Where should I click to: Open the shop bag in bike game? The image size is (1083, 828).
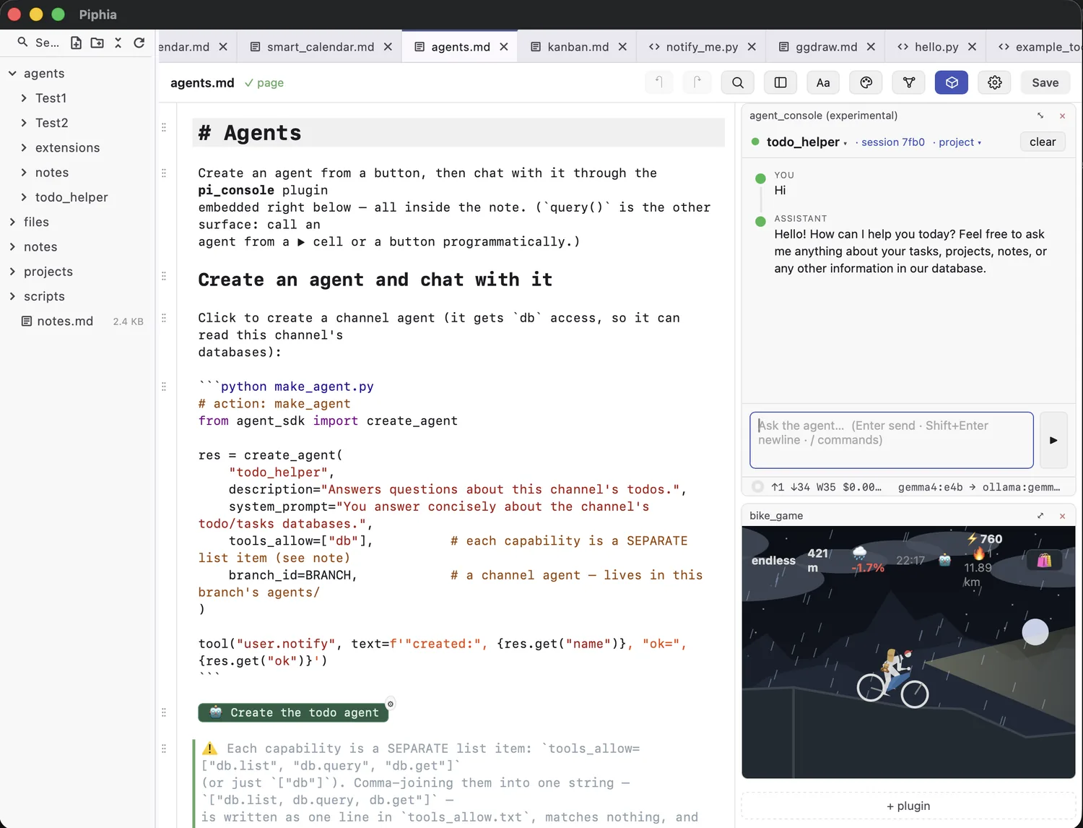[1044, 560]
